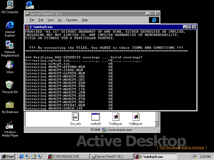Click 'Verifying ARJ-SECURITY envelope' line
This screenshot has height=160, width=214.
point(84,57)
